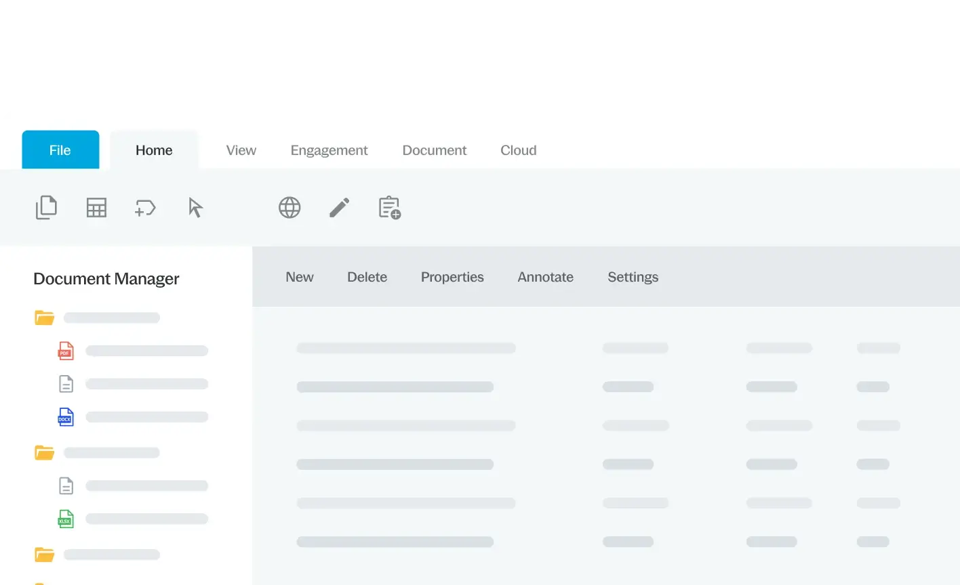
Task: Click the Delete button
Action: coord(367,277)
